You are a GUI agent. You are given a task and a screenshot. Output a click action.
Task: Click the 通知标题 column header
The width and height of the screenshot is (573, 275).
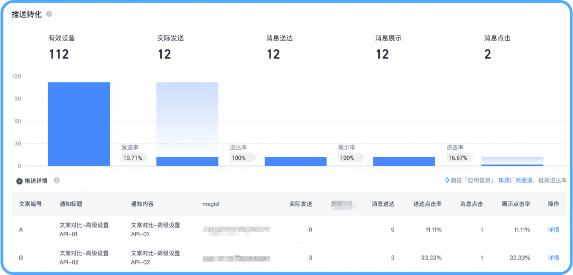(x=71, y=204)
